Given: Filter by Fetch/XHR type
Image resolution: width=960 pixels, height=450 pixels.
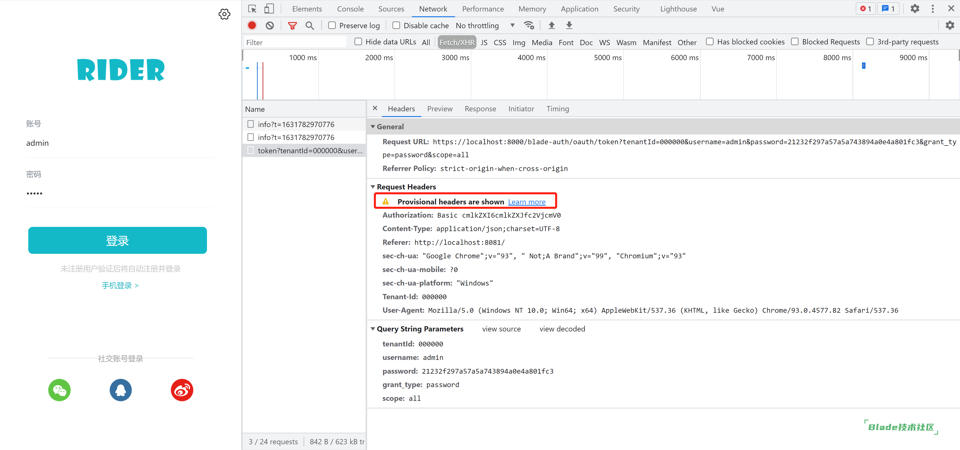Looking at the screenshot, I should [457, 42].
